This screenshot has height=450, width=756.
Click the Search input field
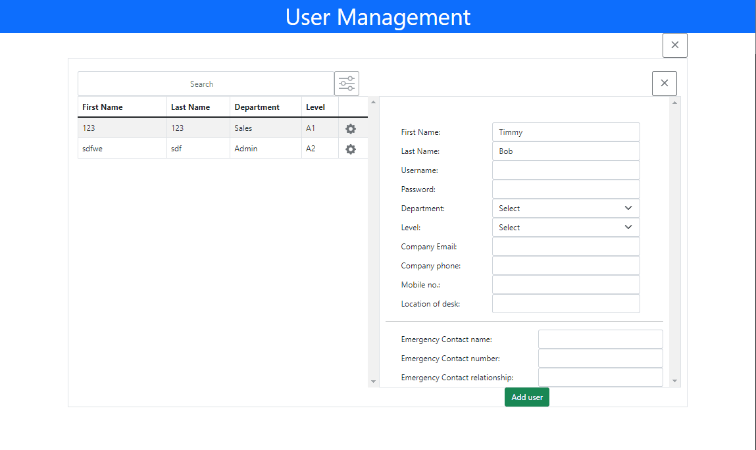click(202, 83)
